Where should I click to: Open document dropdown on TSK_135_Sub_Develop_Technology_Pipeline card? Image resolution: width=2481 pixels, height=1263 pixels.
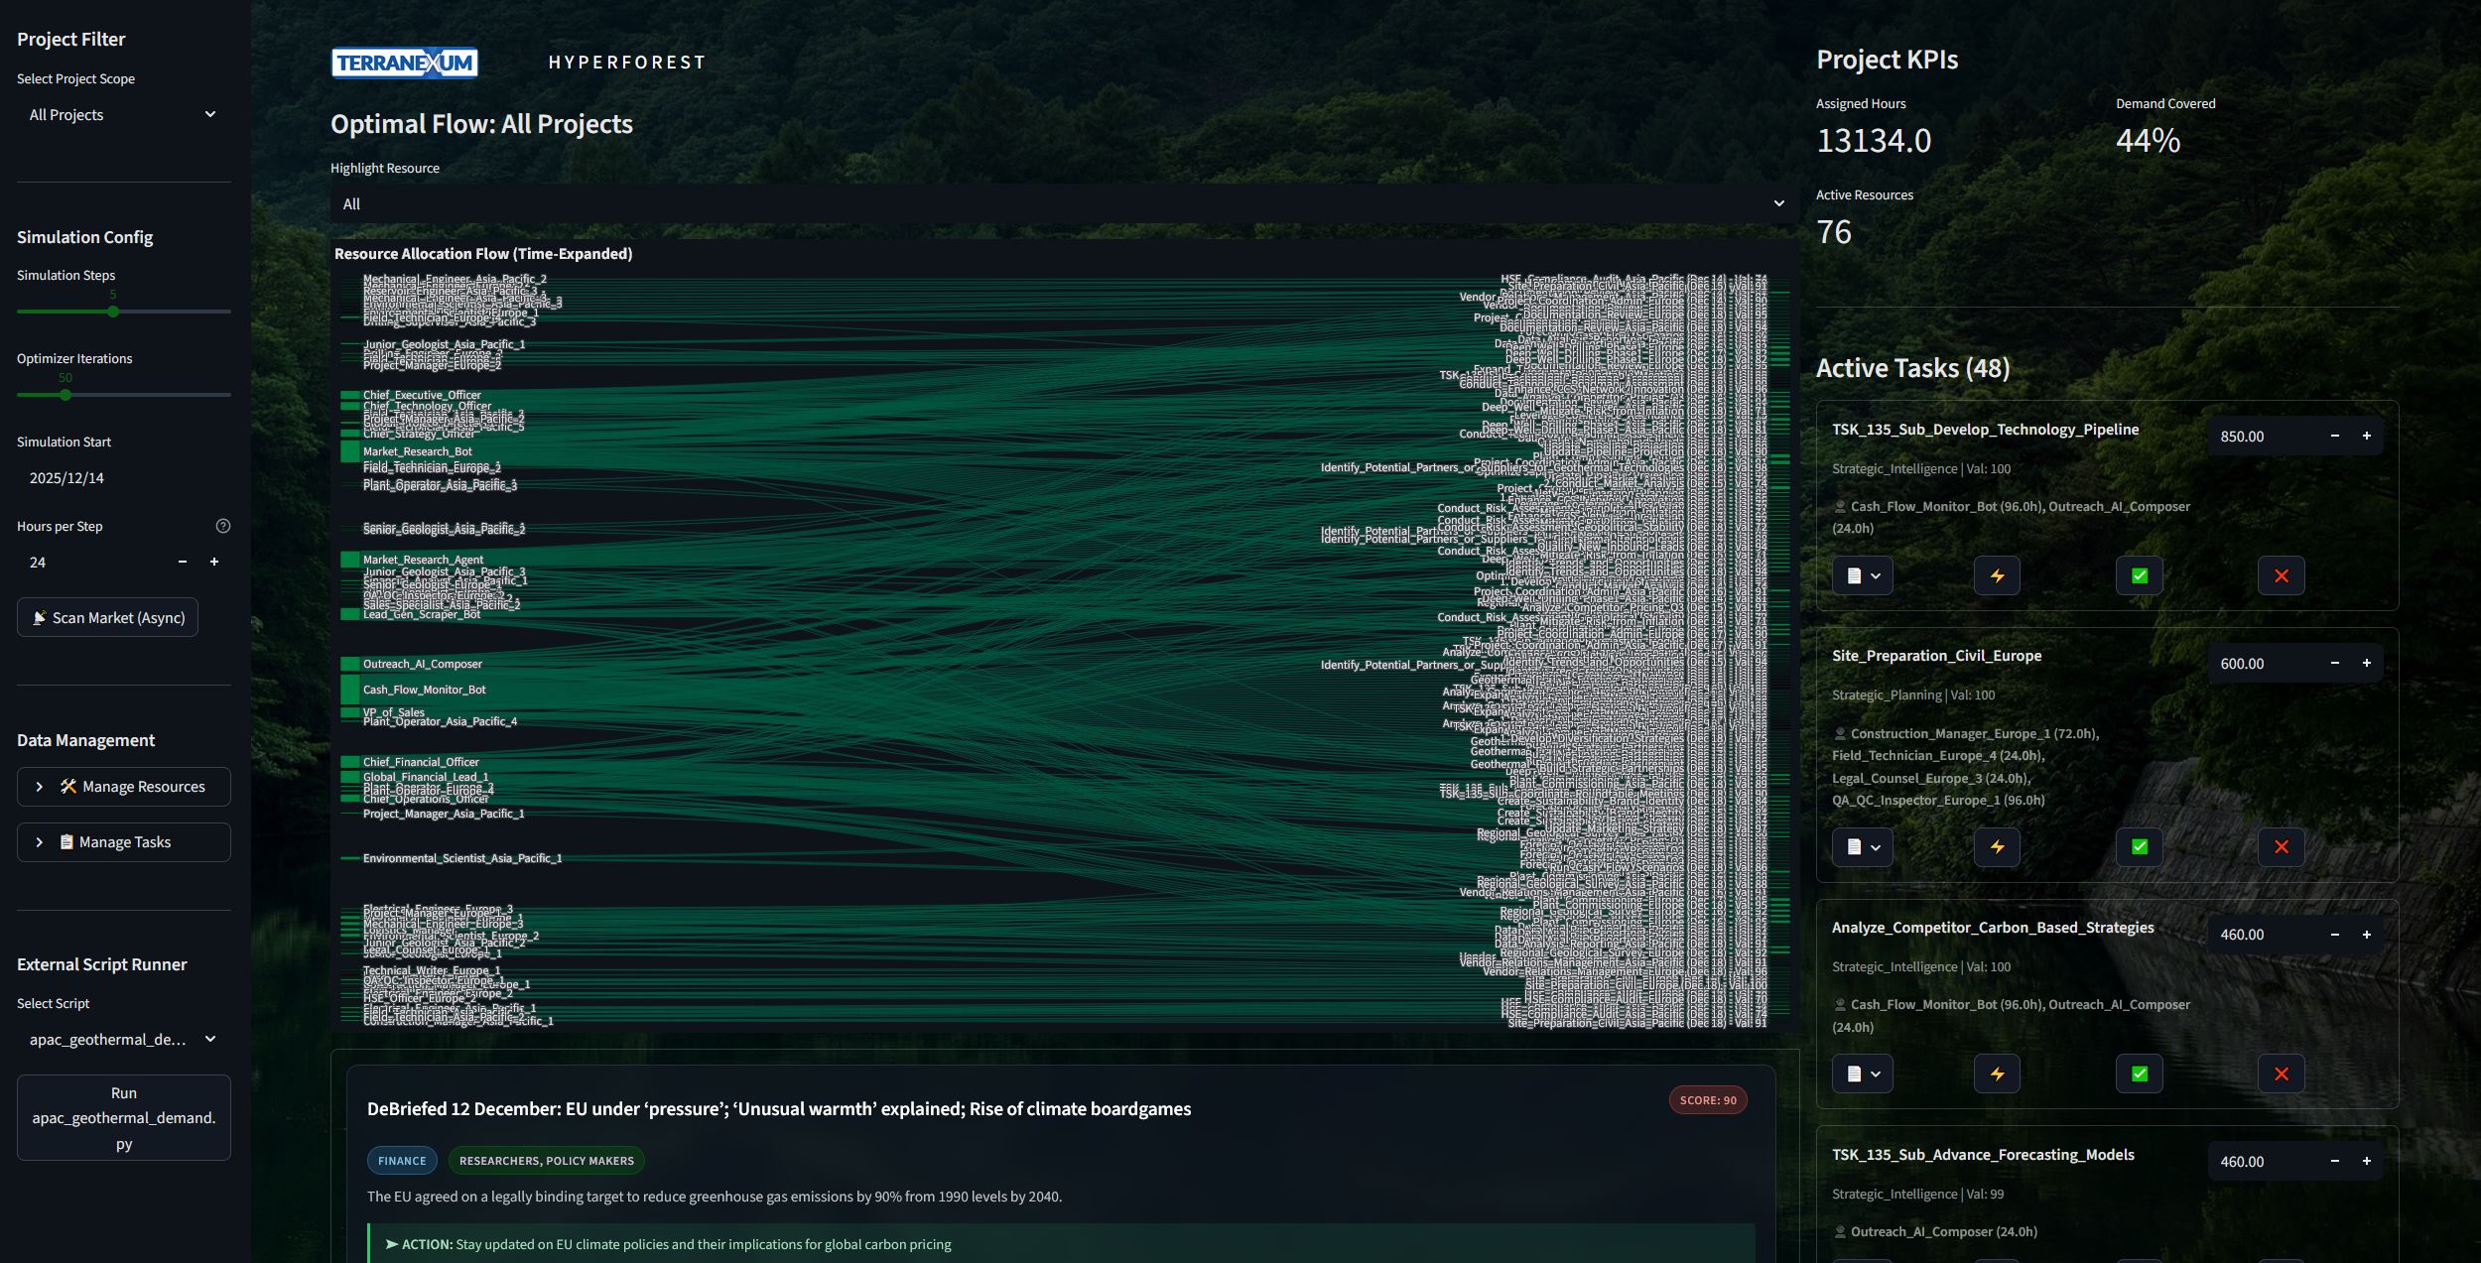(x=1863, y=575)
